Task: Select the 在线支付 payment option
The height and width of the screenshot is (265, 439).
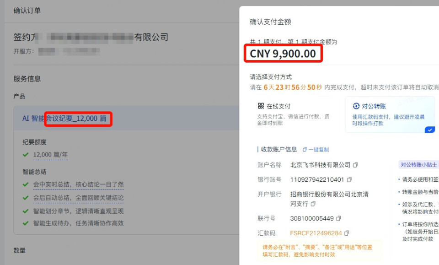Action: (294, 114)
